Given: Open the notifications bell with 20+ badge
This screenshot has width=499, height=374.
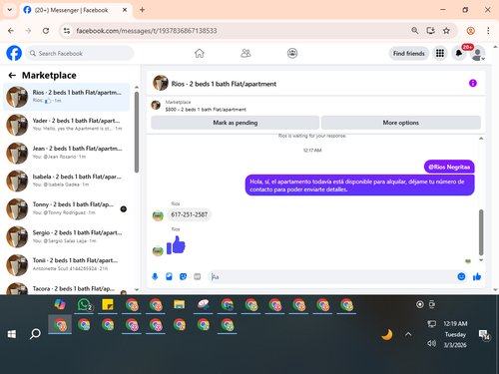Looking at the screenshot, I should click(x=459, y=53).
